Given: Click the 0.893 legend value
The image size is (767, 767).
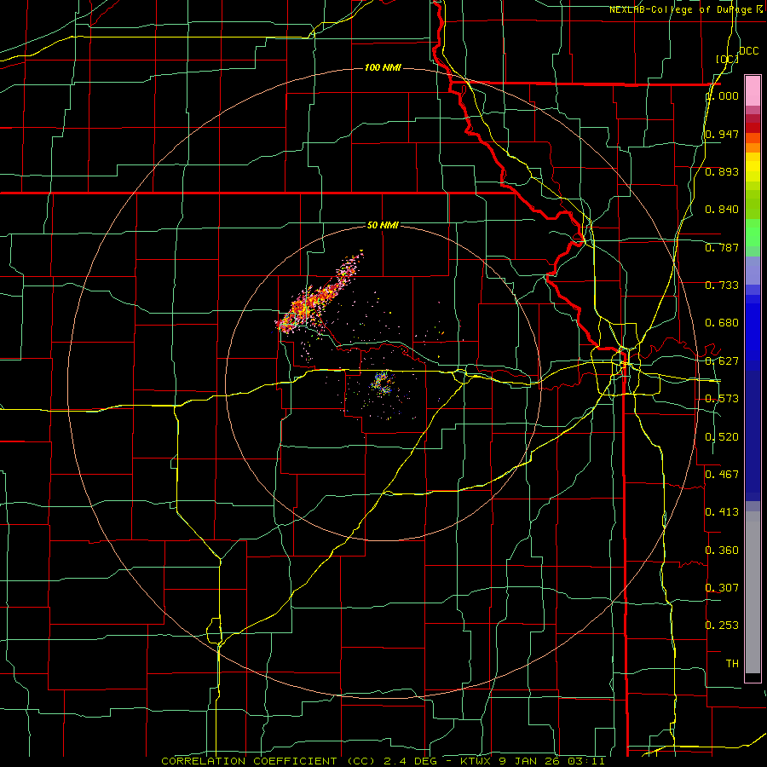Looking at the screenshot, I should tap(722, 171).
